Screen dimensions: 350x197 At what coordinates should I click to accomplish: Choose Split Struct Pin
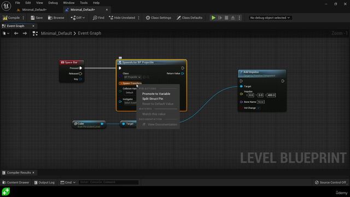click(153, 99)
